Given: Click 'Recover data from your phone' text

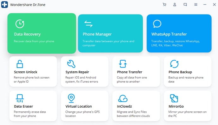Looking at the screenshot, I should pos(34,41).
